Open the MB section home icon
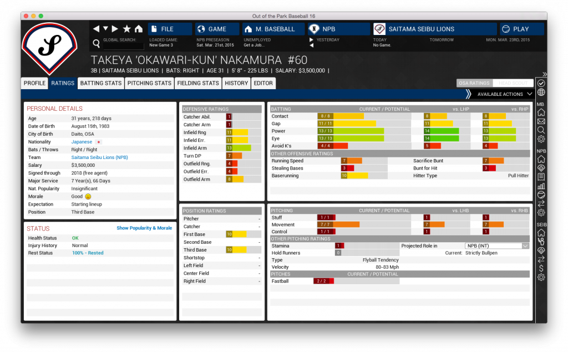 [541, 112]
